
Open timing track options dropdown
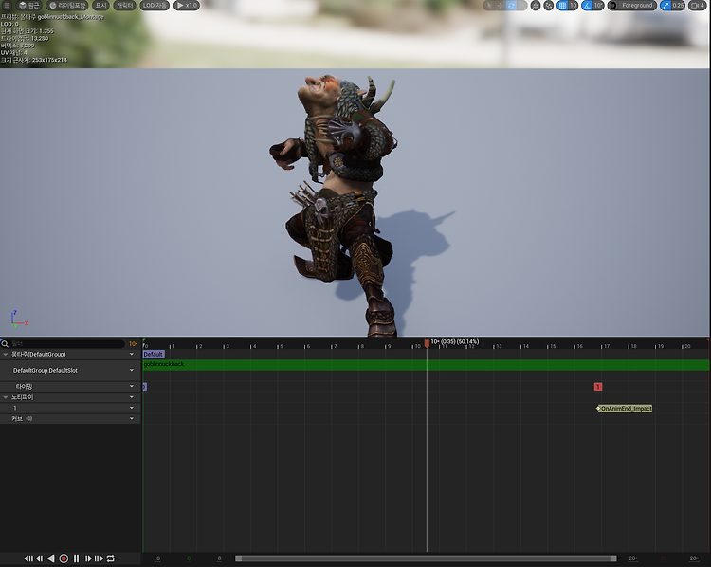(x=132, y=387)
